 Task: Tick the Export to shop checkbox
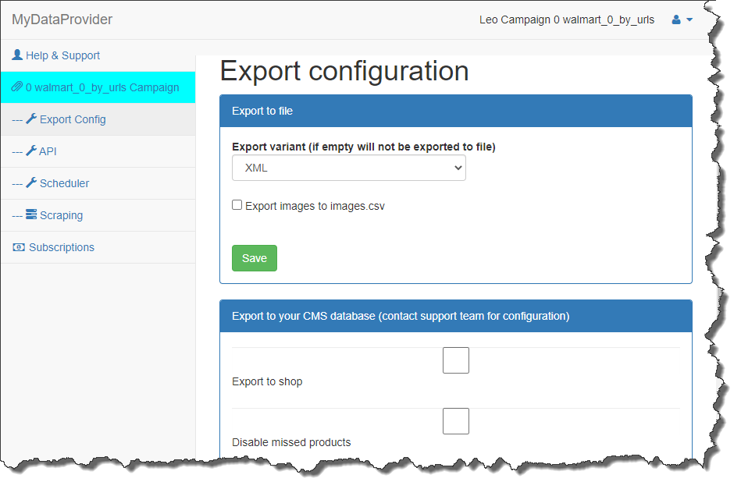[456, 360]
